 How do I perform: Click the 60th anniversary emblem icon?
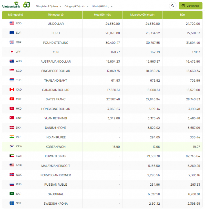coord(26,5)
